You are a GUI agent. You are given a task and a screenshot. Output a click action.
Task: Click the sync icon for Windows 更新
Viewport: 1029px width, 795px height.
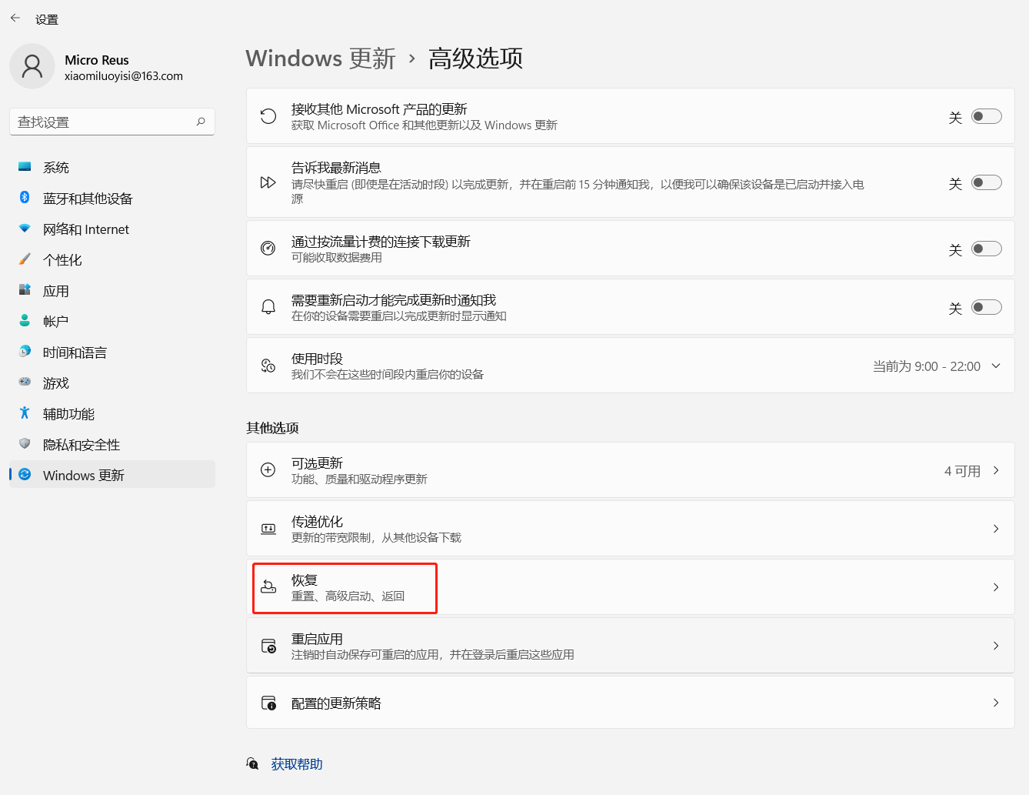point(25,475)
